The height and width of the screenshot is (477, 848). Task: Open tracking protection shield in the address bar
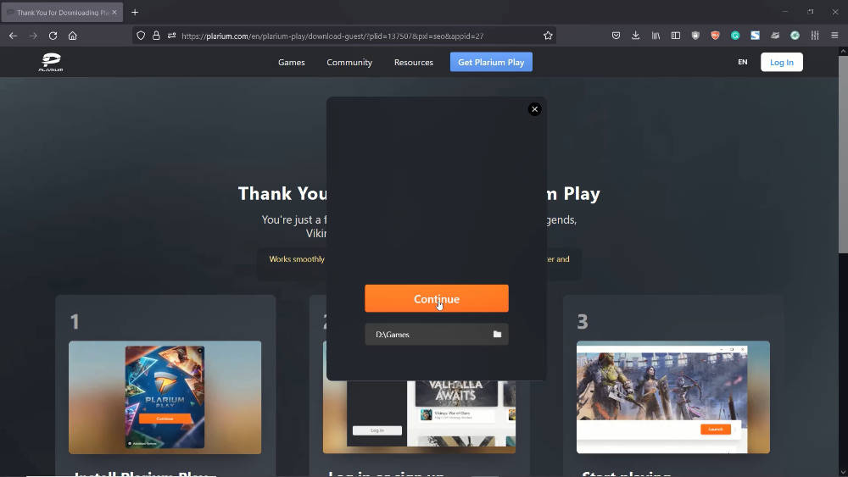click(141, 36)
